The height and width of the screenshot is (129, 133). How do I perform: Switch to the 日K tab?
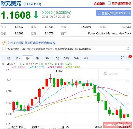pyautogui.click(x=18, y=58)
